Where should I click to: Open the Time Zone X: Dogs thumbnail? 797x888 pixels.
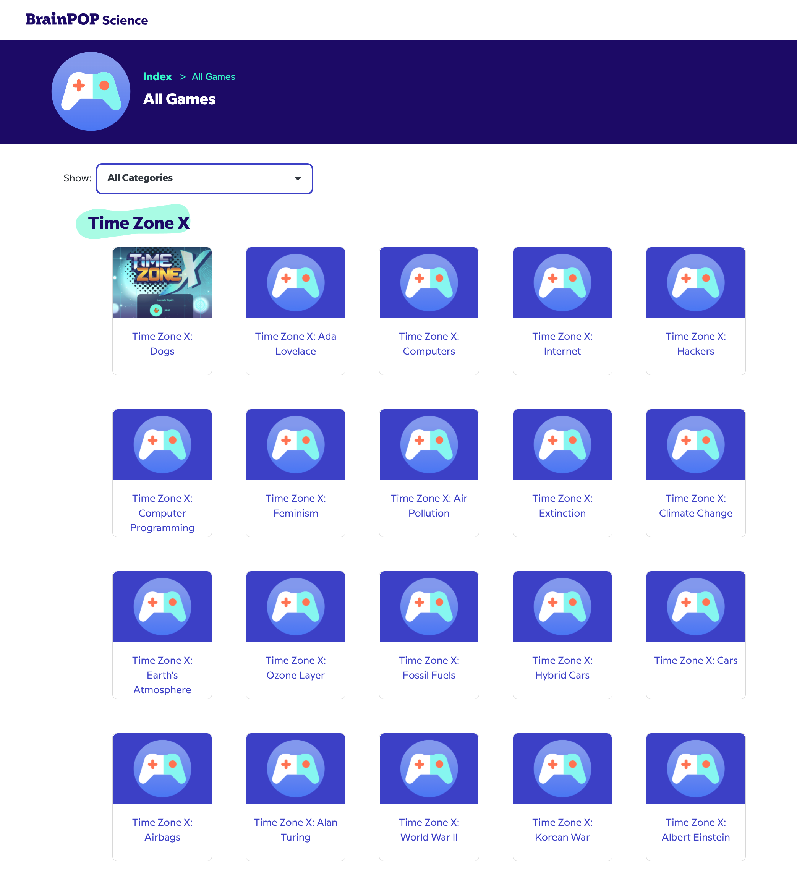pyautogui.click(x=162, y=282)
